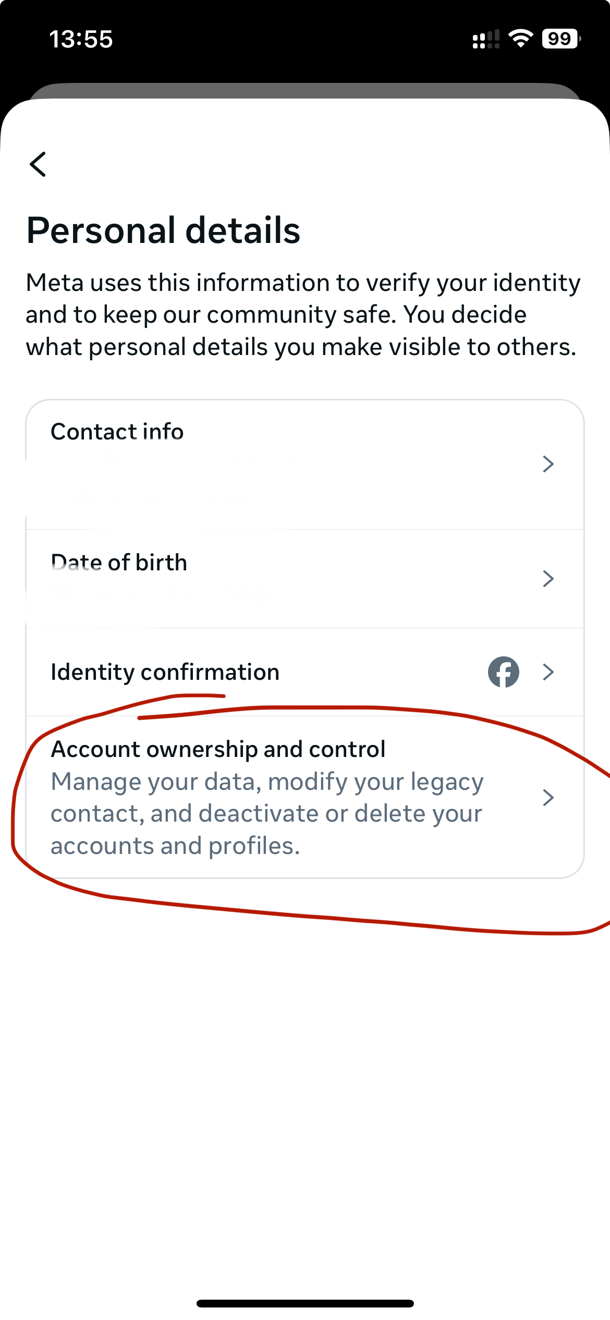Open the Contact info row
Screen dimensions: 610x1320
pyautogui.click(x=305, y=465)
